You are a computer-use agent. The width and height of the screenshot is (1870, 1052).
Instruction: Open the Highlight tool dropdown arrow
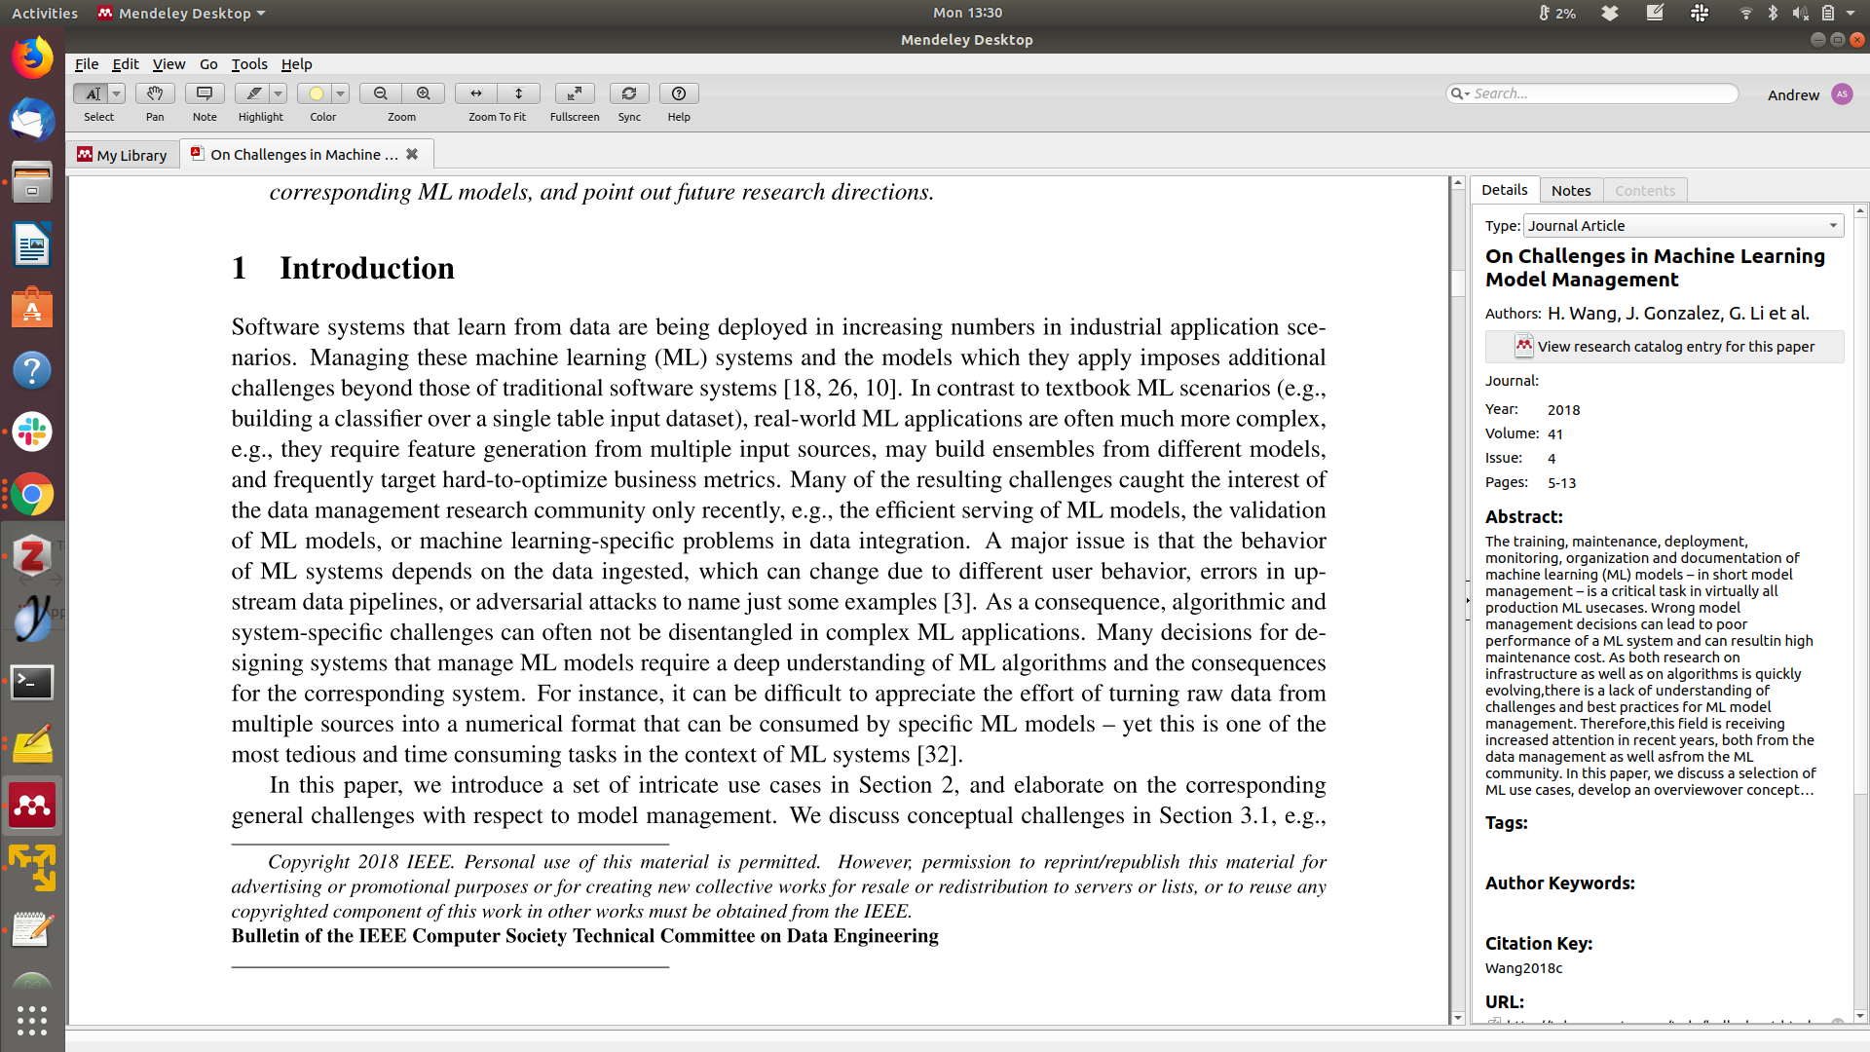(279, 94)
